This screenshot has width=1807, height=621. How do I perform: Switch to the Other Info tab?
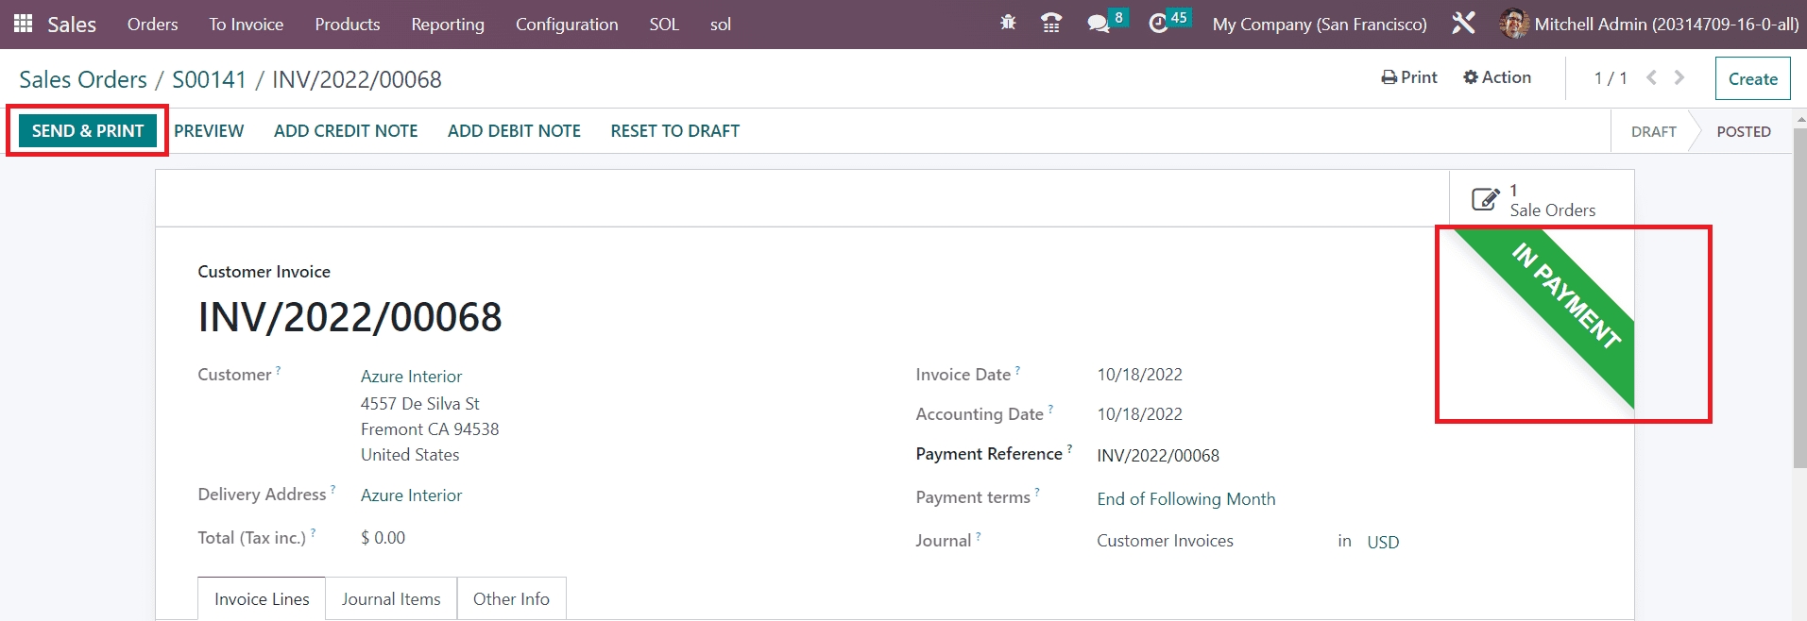[x=511, y=599]
